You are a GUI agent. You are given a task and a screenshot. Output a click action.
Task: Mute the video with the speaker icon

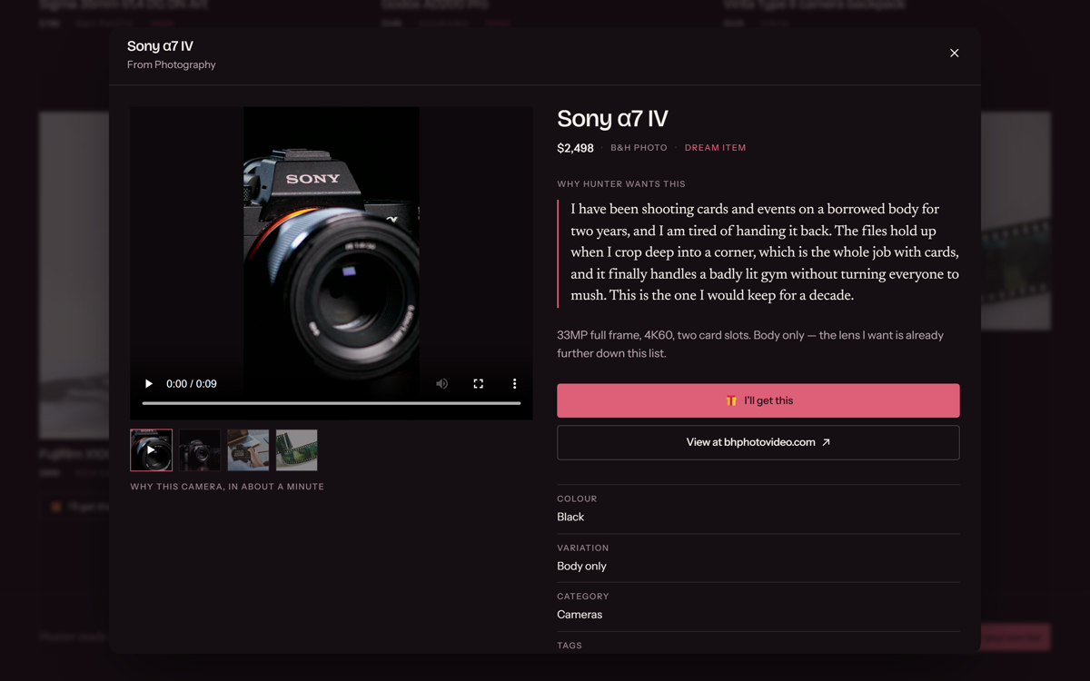coord(441,384)
